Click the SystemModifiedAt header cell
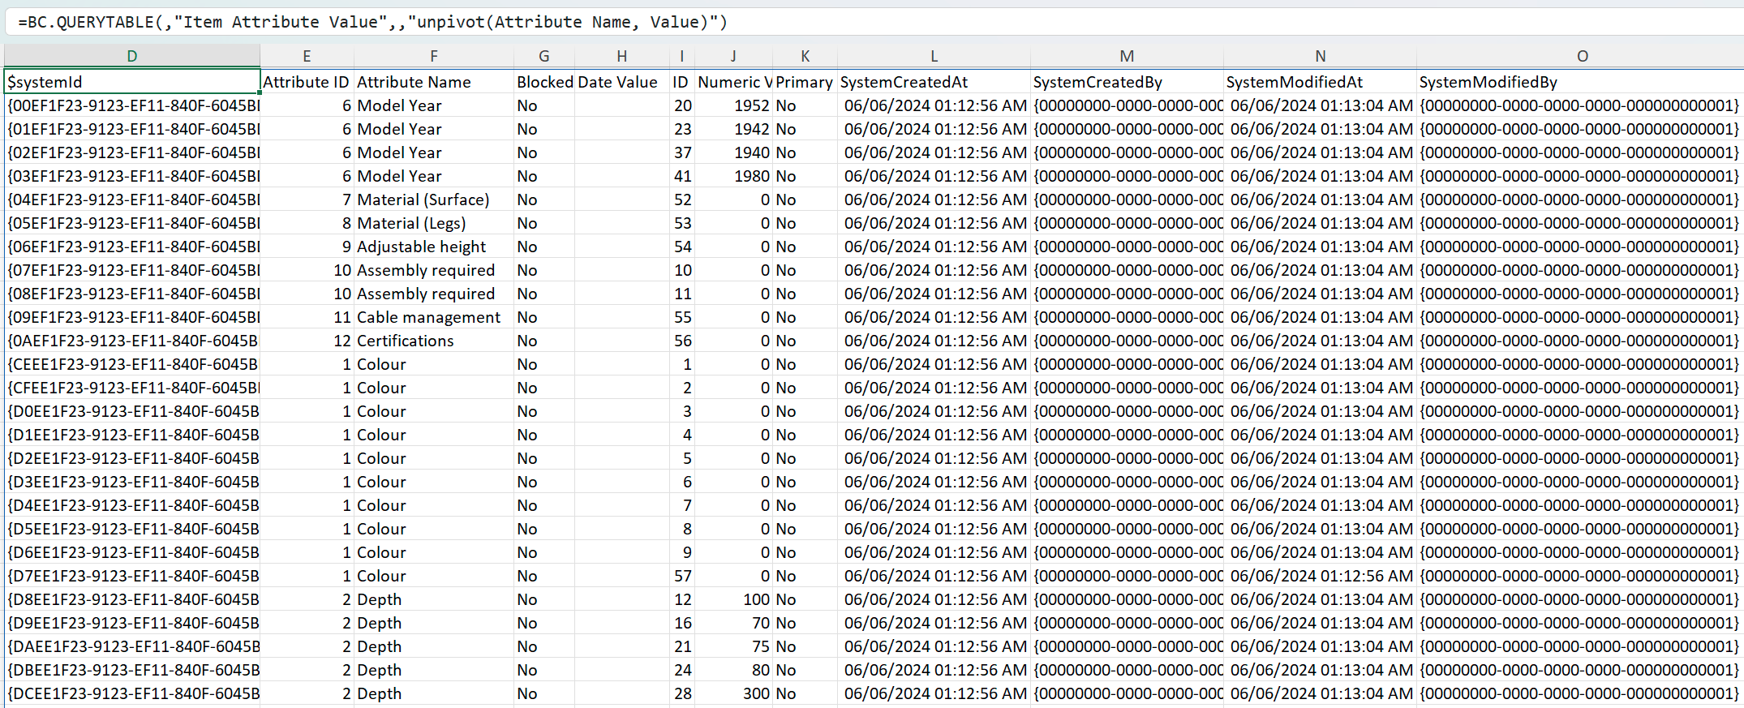Screen dimensions: 1744x708 click(x=1320, y=82)
